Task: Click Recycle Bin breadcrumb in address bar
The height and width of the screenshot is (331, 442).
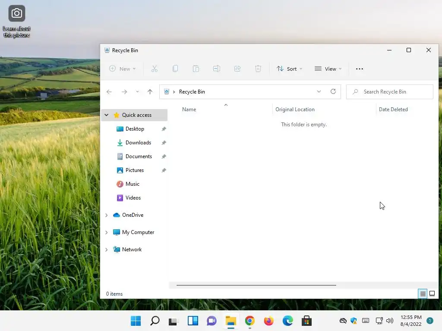Action: point(192,92)
